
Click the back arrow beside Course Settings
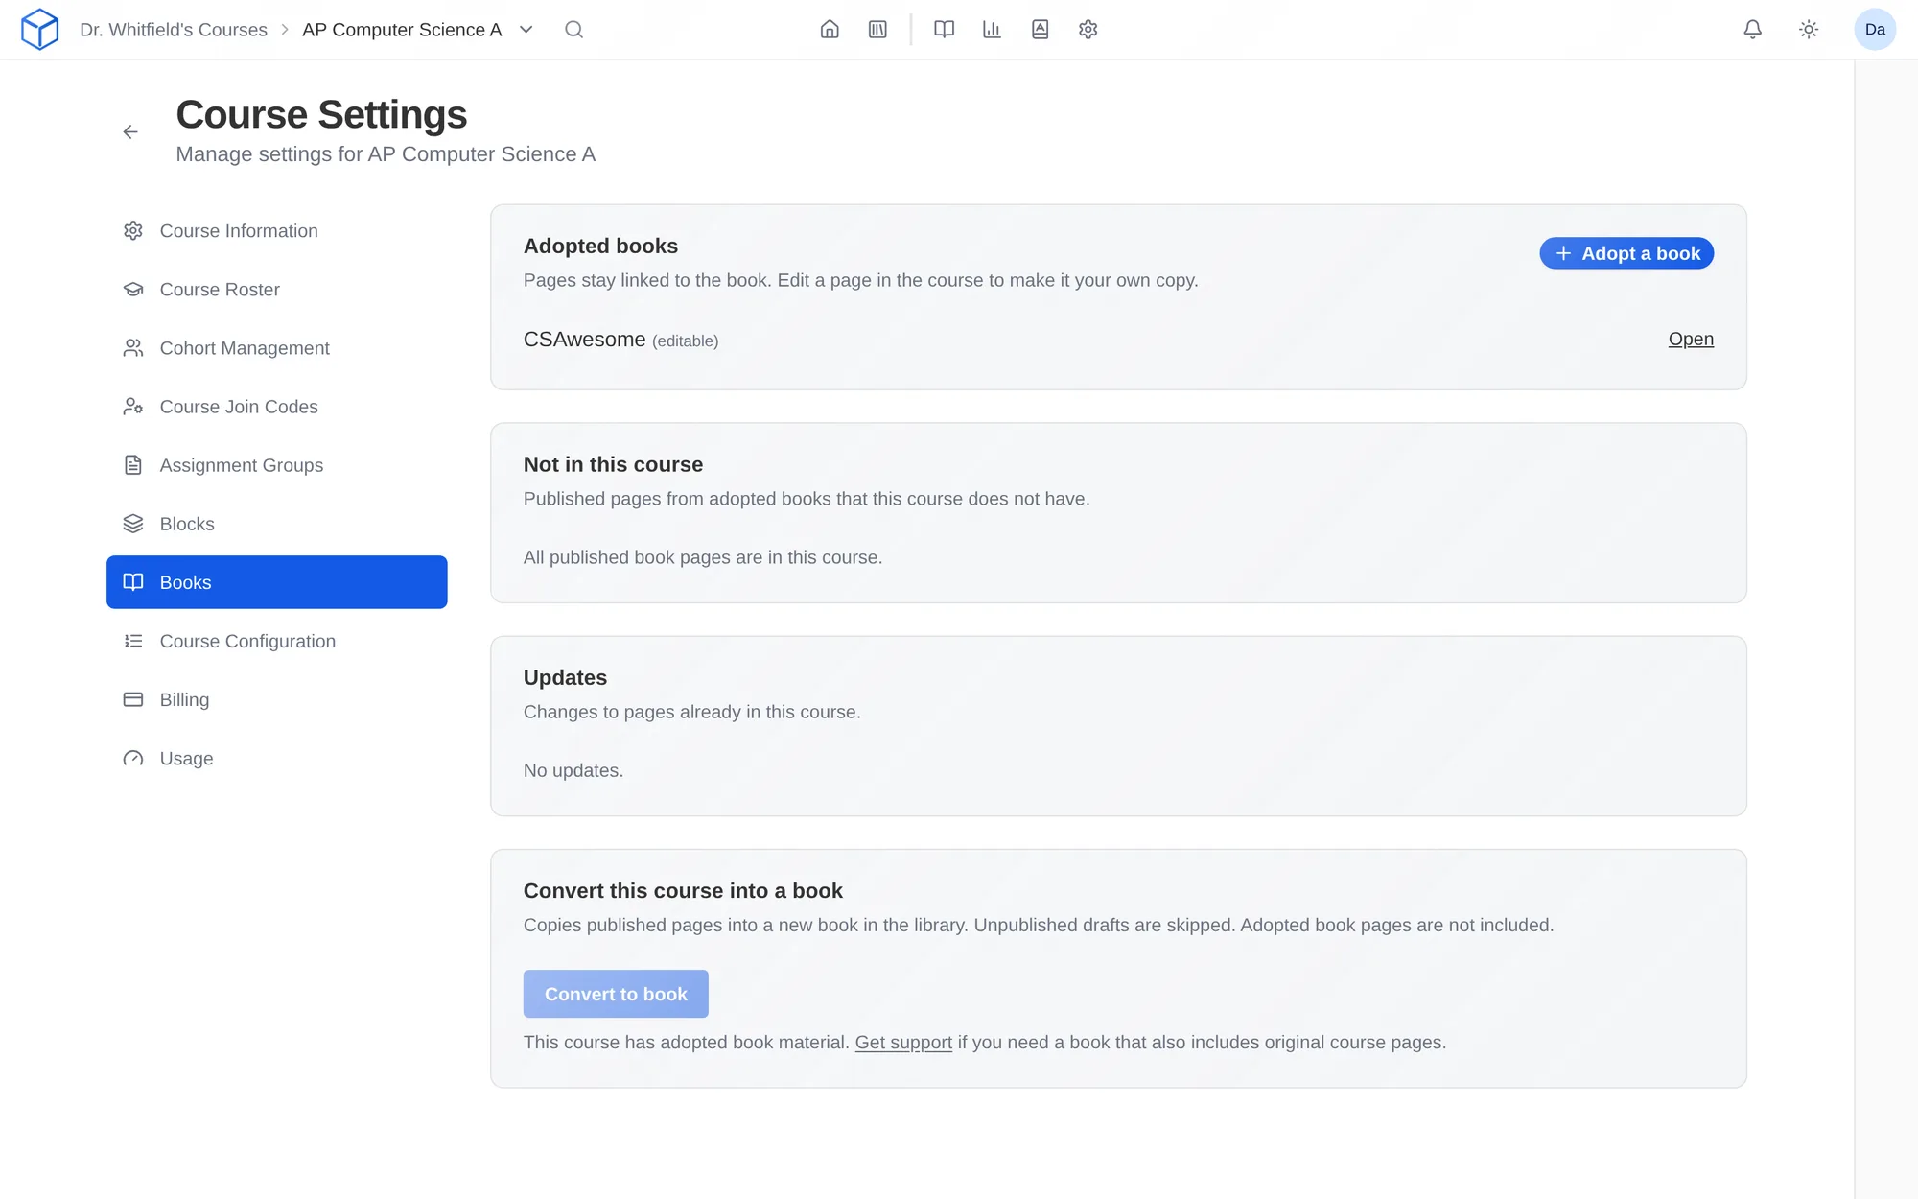click(x=130, y=132)
